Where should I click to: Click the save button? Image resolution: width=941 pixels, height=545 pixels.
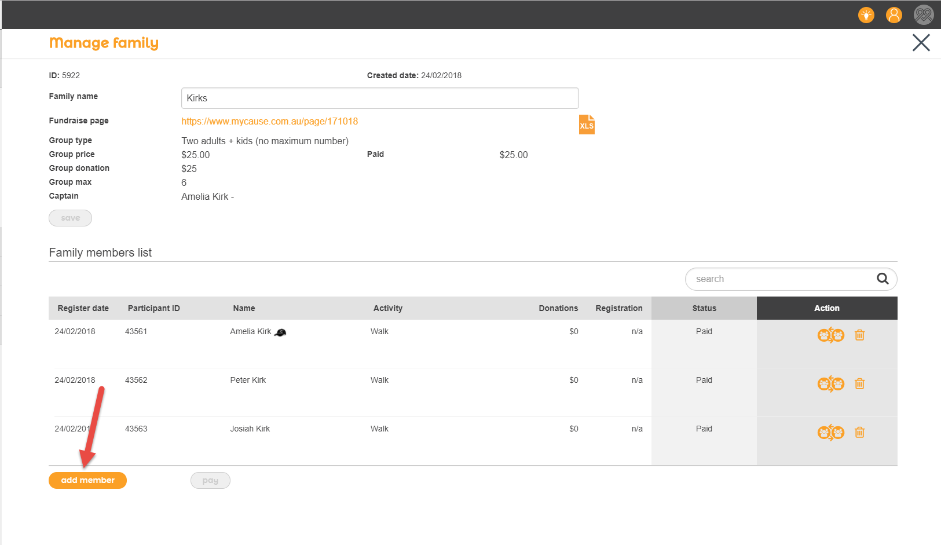[x=70, y=218]
